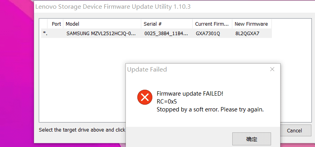The image size is (315, 147).
Task: Select the SAMSUNG MZVL2512HCJQ drive row
Action: coord(156,34)
